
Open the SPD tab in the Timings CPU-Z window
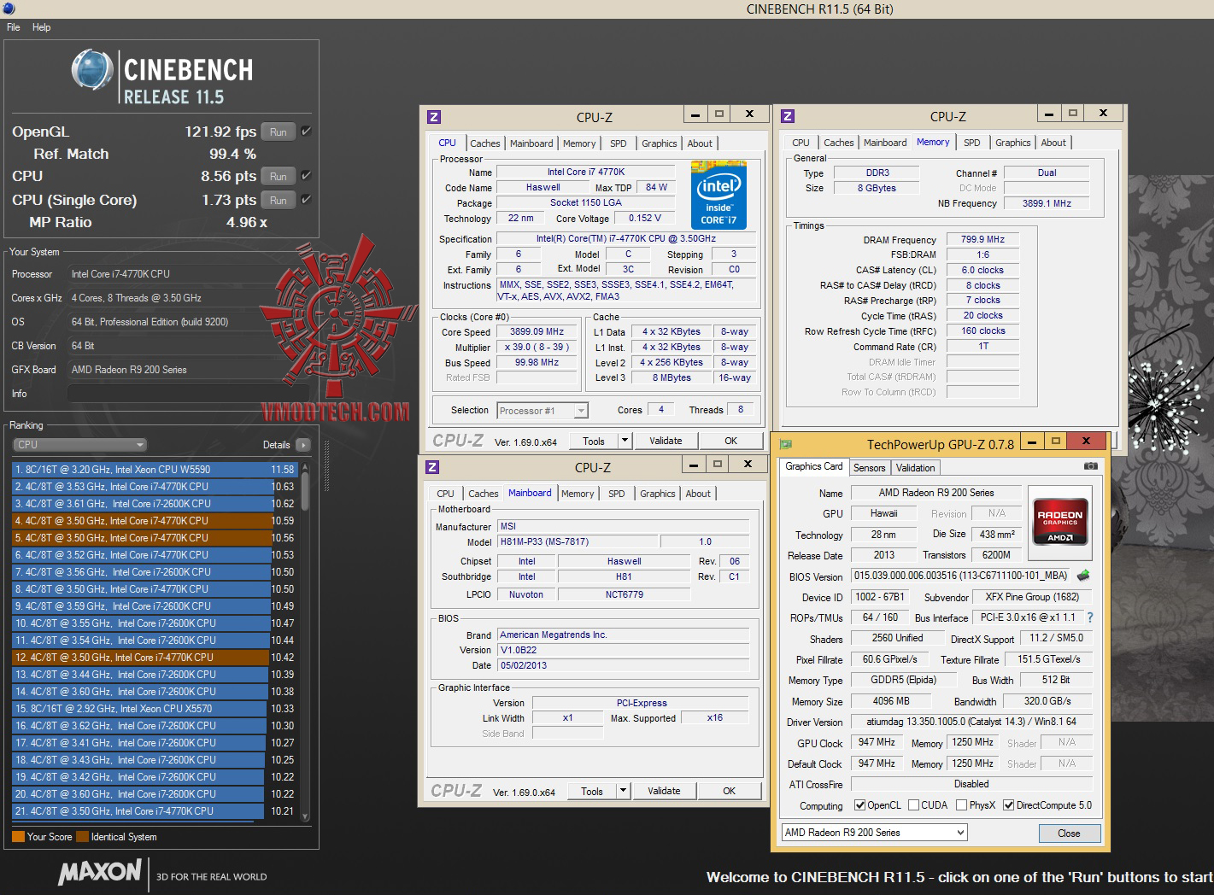[x=972, y=143]
